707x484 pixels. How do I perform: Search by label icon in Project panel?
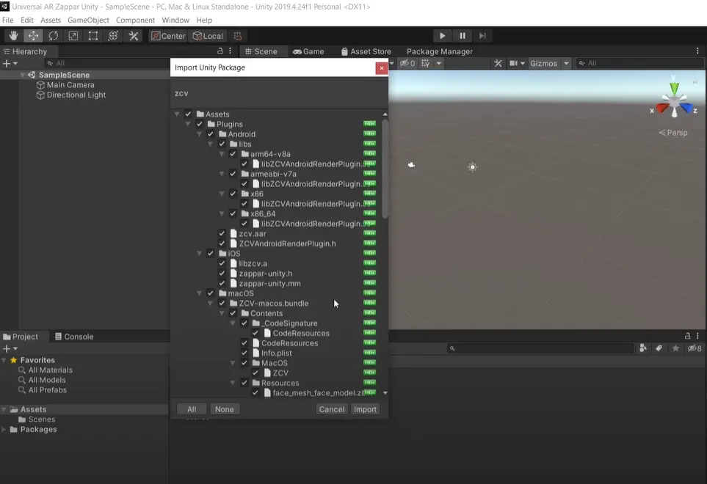(x=659, y=348)
